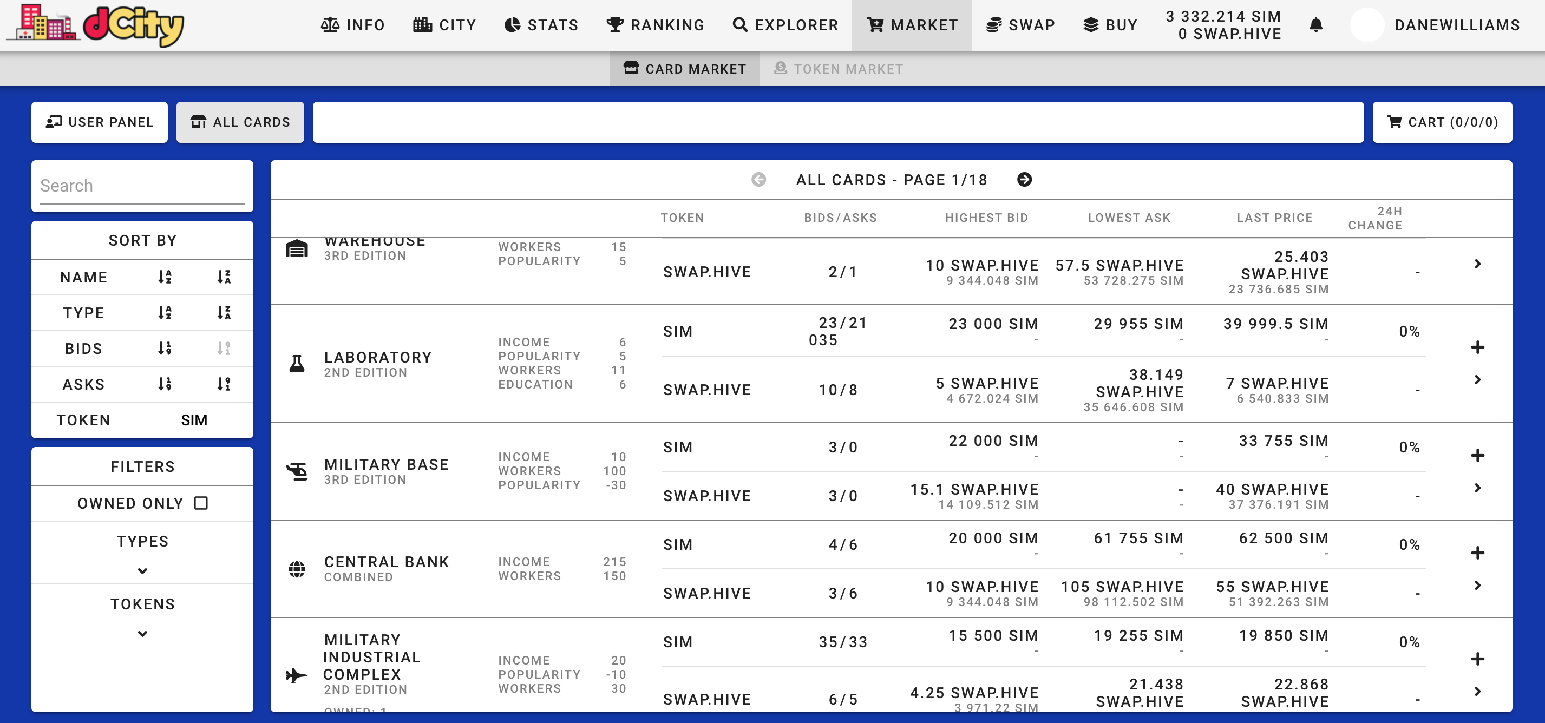Click the dCity logo

point(96,25)
